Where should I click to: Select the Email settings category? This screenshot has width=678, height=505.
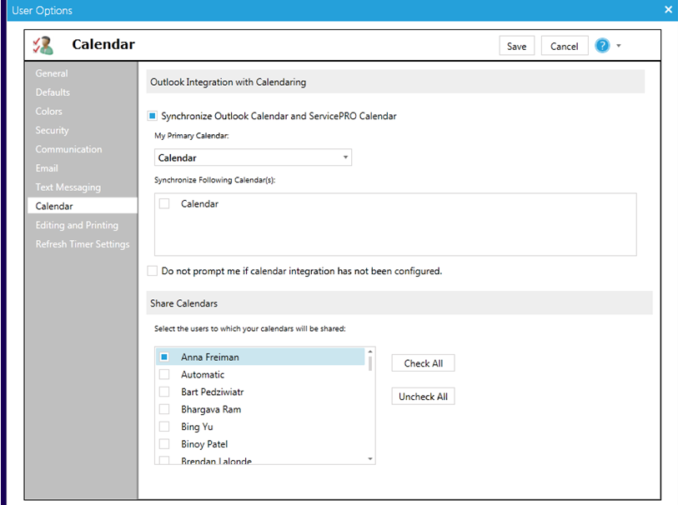click(x=46, y=167)
